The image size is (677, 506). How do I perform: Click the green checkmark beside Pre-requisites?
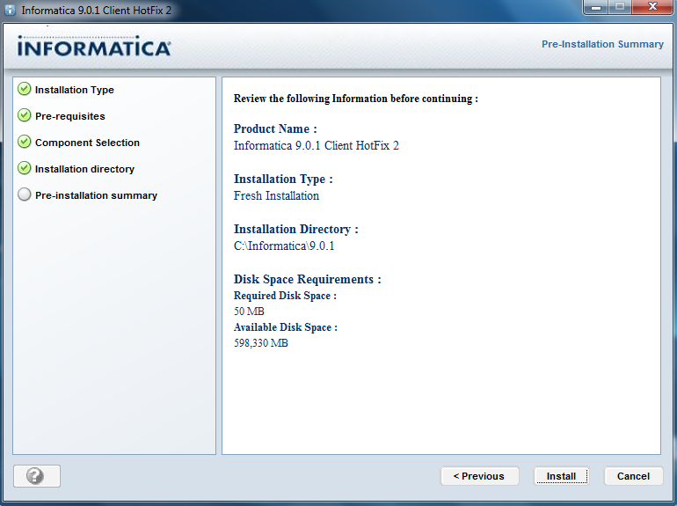tap(24, 116)
